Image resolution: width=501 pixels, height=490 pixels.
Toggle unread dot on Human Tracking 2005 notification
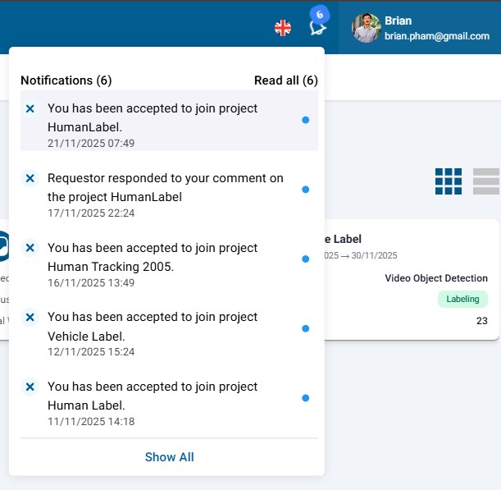click(x=305, y=259)
